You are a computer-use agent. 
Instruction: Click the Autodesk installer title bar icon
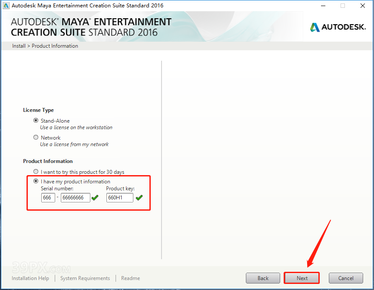click(x=6, y=6)
